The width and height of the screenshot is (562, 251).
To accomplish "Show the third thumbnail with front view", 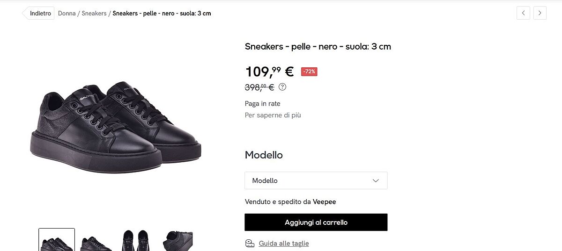I will click(x=135, y=241).
